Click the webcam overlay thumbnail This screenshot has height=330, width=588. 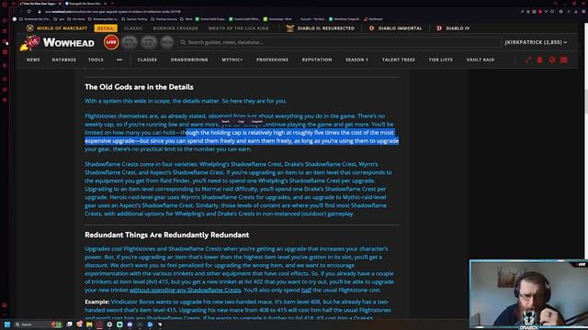pos(528,294)
